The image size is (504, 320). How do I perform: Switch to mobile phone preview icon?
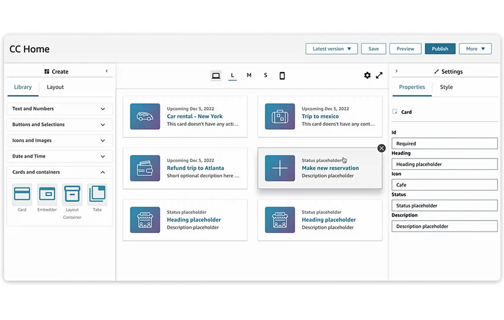click(282, 76)
